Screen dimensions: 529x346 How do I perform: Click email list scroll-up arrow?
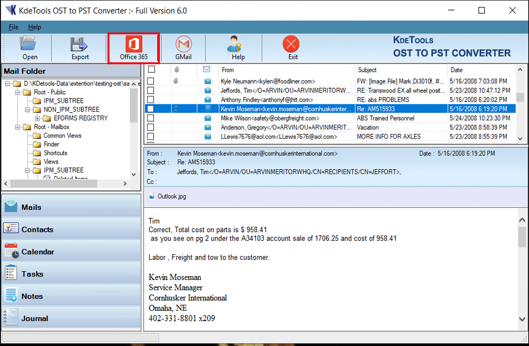tap(520, 70)
